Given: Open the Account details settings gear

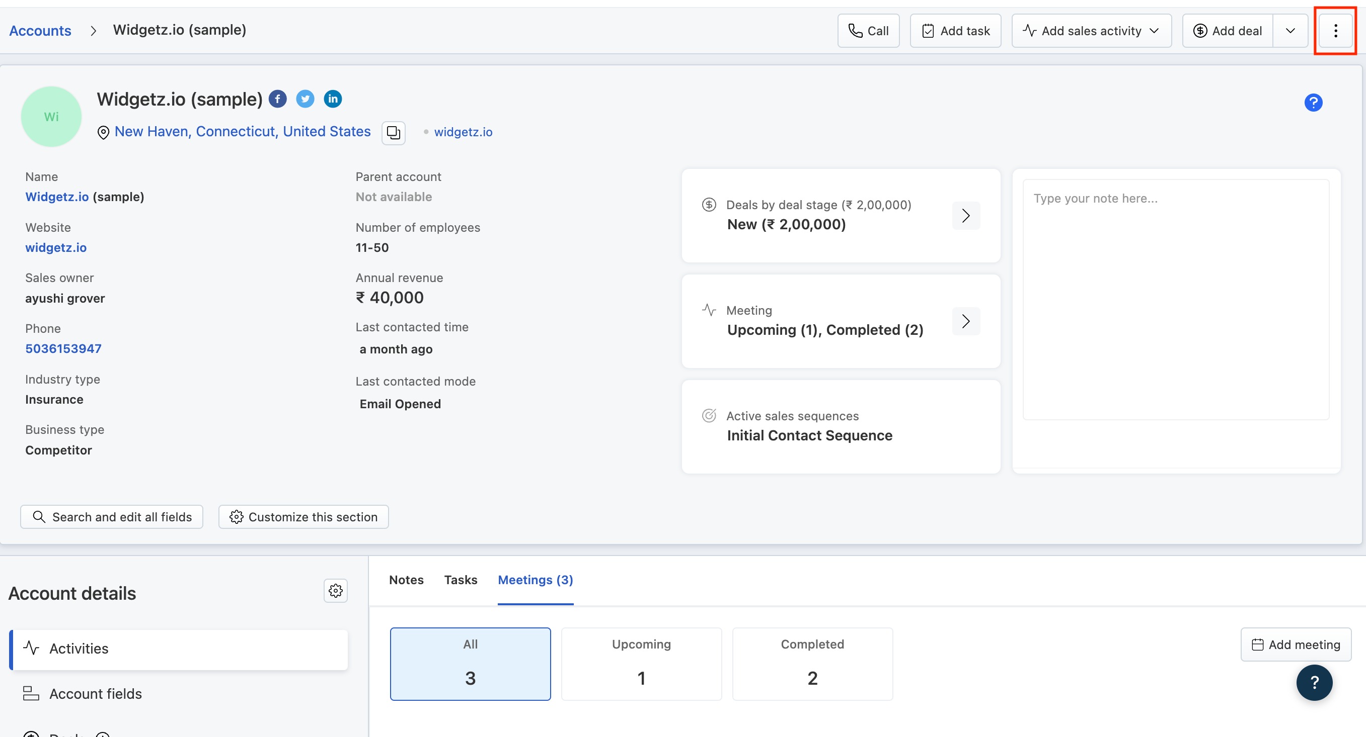Looking at the screenshot, I should (336, 591).
